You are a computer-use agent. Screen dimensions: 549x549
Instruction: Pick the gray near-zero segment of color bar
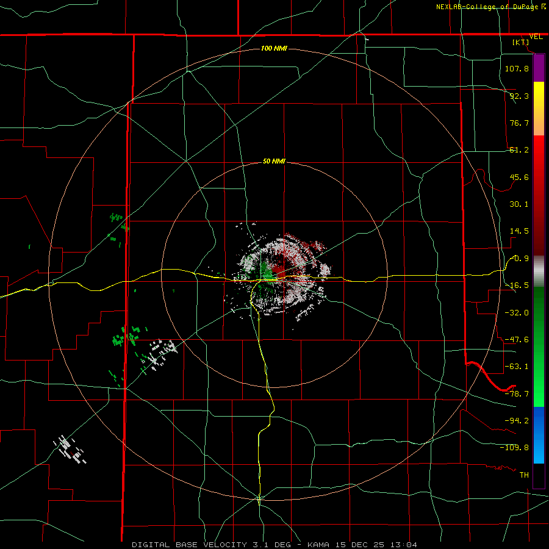pos(539,271)
